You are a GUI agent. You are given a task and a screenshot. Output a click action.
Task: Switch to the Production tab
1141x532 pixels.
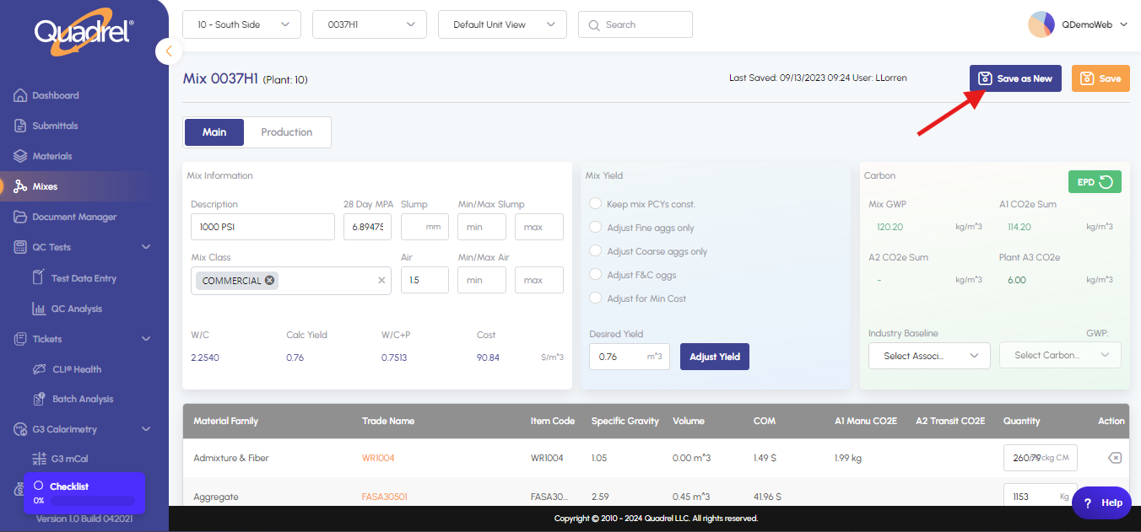pyautogui.click(x=287, y=132)
